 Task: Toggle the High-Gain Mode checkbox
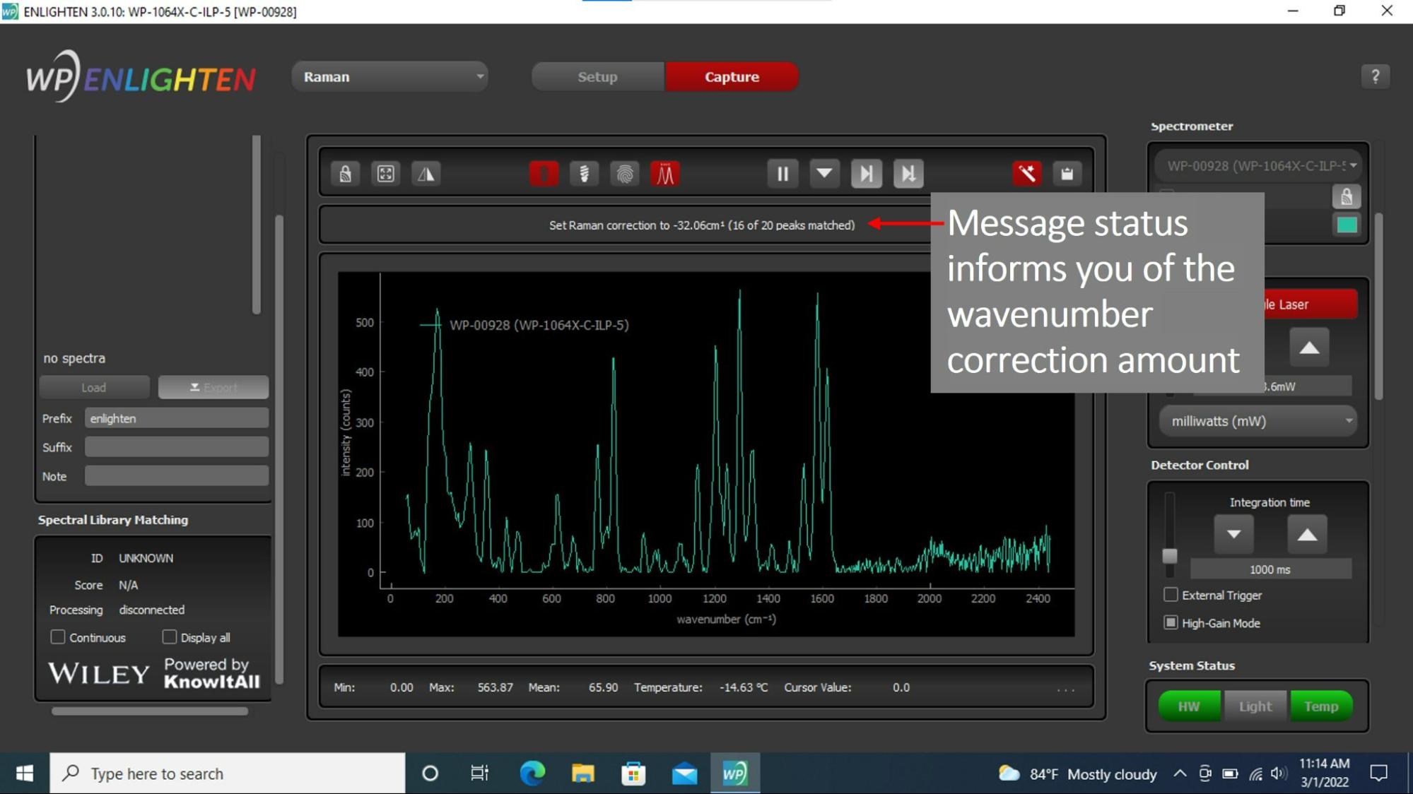[x=1171, y=622]
